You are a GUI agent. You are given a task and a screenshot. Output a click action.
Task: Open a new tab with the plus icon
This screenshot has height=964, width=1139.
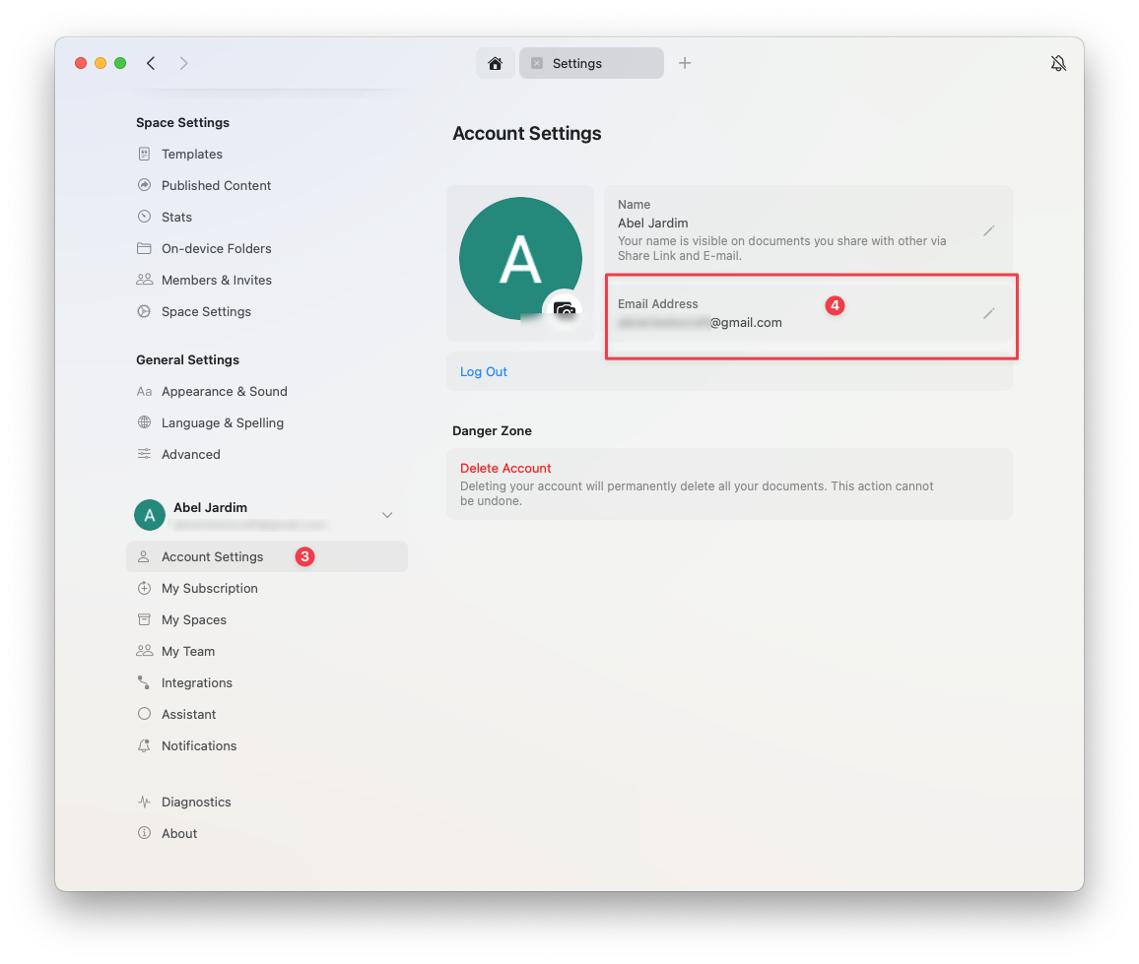coord(684,63)
